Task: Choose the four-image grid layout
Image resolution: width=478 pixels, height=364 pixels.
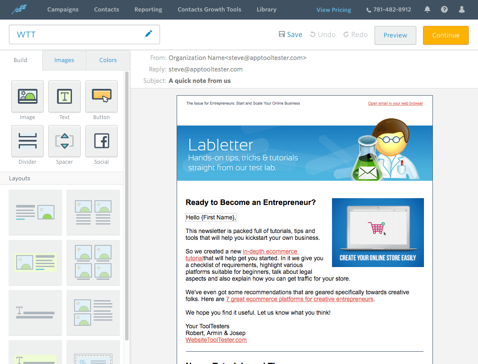Action: pos(93,262)
